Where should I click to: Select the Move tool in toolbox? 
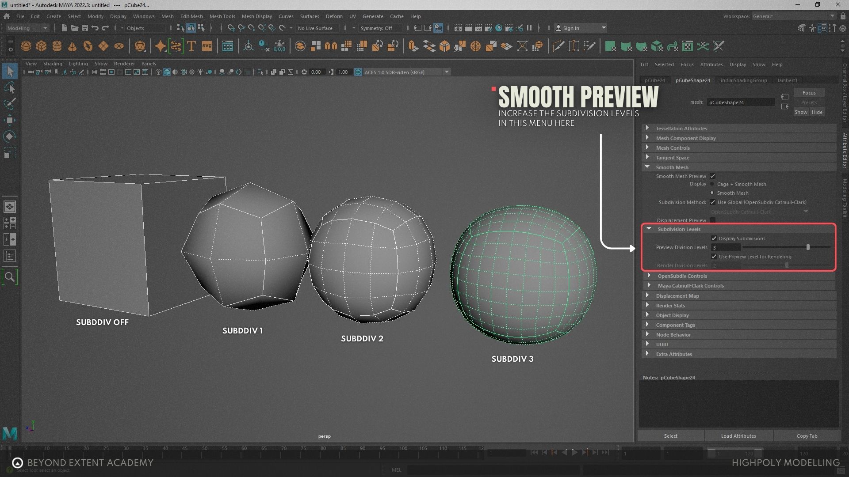(x=9, y=120)
